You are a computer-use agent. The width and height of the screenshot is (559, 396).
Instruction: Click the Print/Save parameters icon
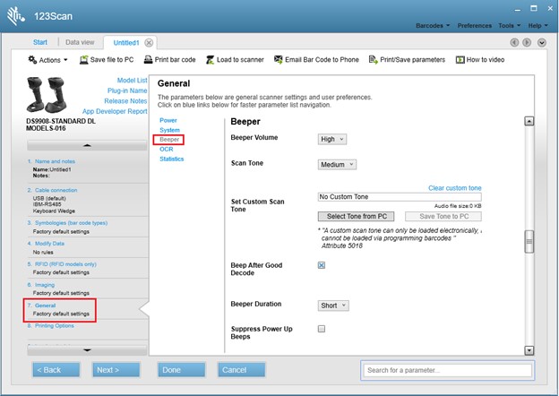pos(373,60)
